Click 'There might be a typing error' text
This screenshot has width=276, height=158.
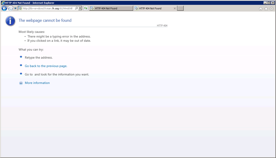point(59,36)
